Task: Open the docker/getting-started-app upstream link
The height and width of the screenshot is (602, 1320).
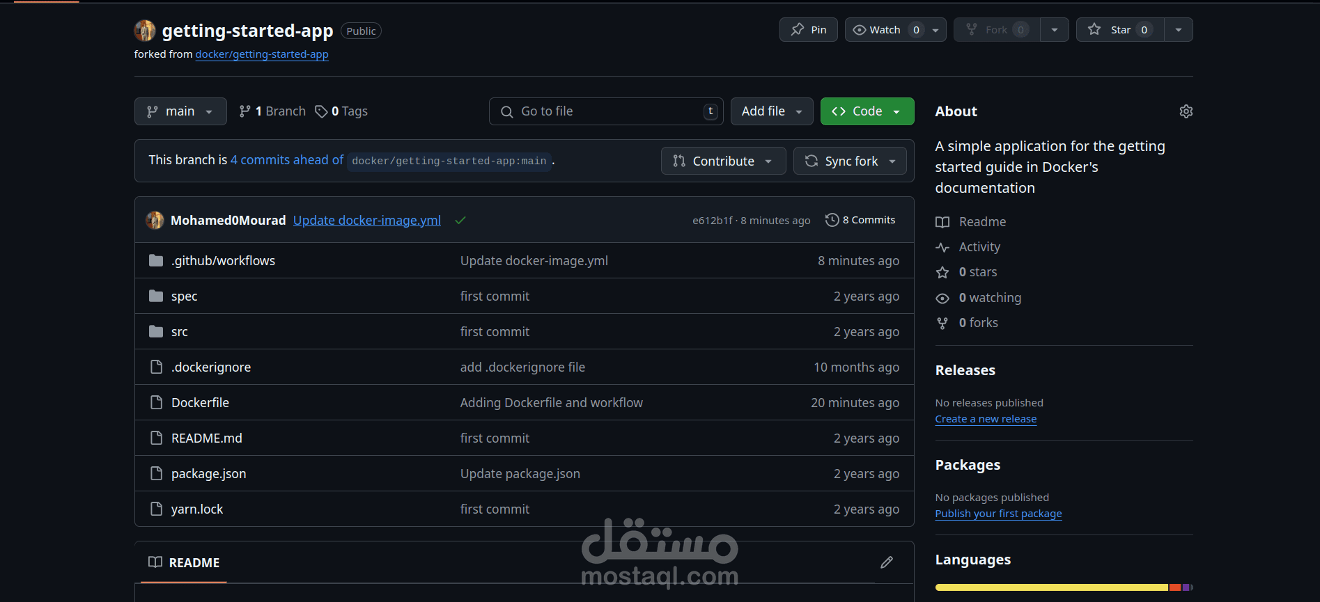Action: (262, 54)
